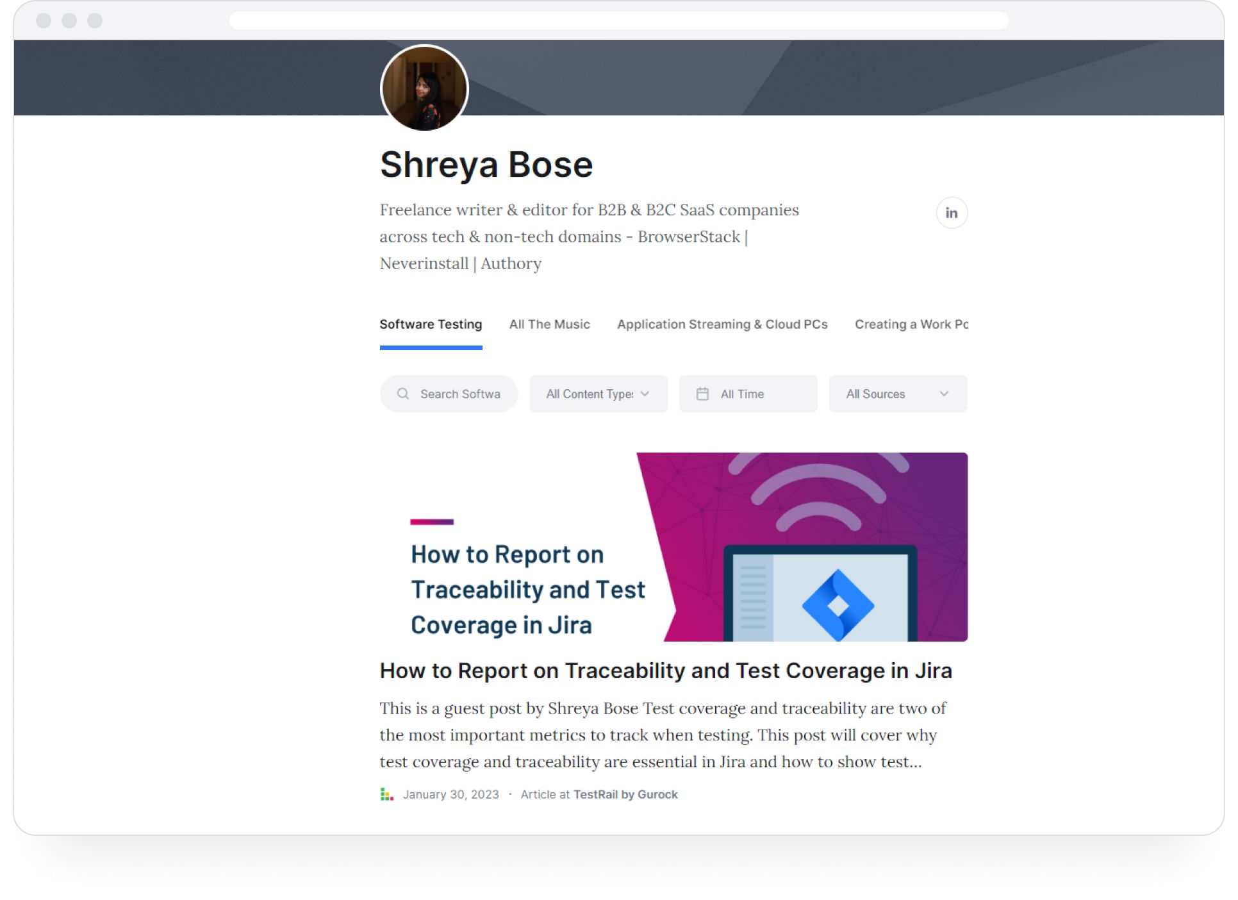Click the search magnifier icon
The width and height of the screenshot is (1238, 900).
[402, 394]
